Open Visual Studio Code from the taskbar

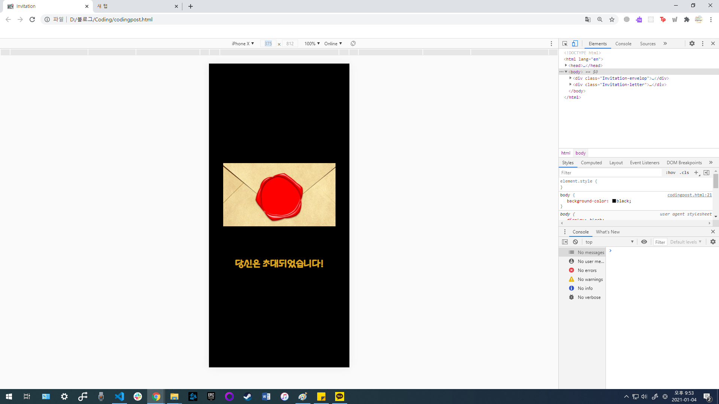click(119, 396)
